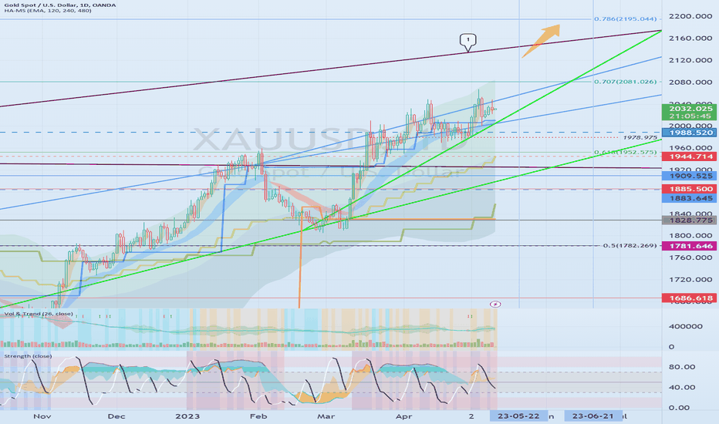Select the blue 1883.645 price tag

point(690,198)
